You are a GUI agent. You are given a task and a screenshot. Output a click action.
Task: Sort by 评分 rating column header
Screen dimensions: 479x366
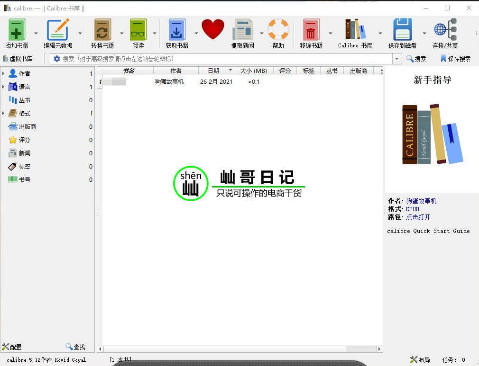285,71
